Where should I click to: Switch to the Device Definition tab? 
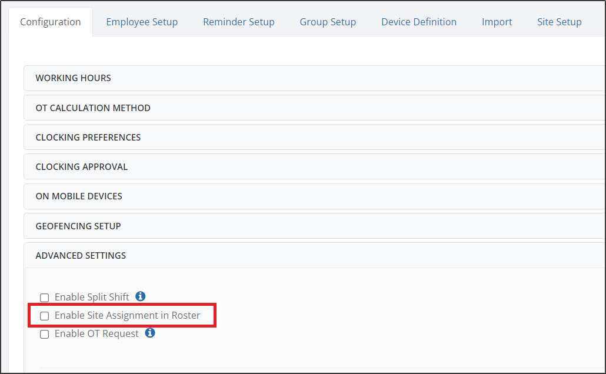click(419, 22)
